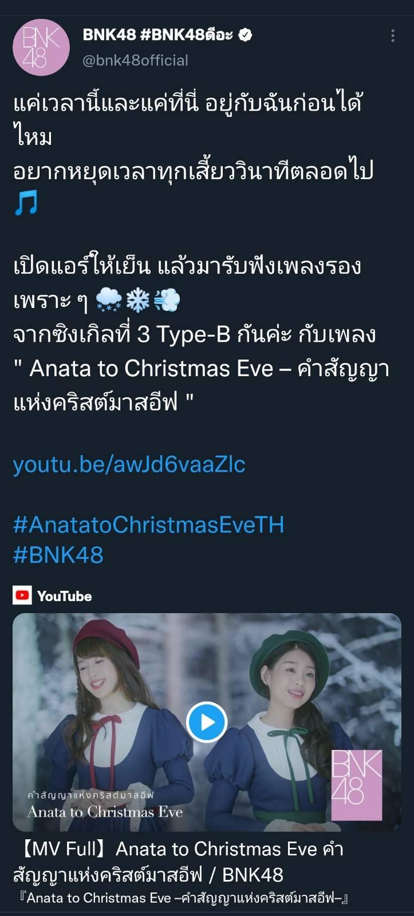Click the video description line under the title

coord(183,898)
